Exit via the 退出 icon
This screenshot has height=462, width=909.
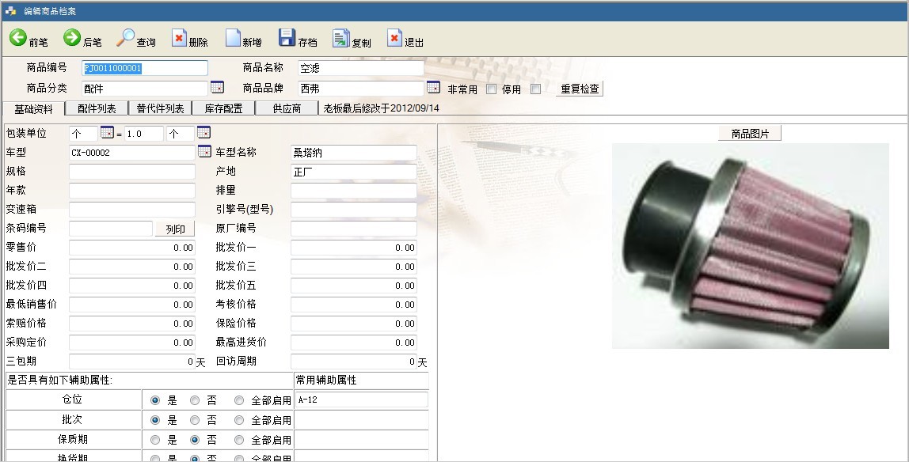[x=394, y=38]
